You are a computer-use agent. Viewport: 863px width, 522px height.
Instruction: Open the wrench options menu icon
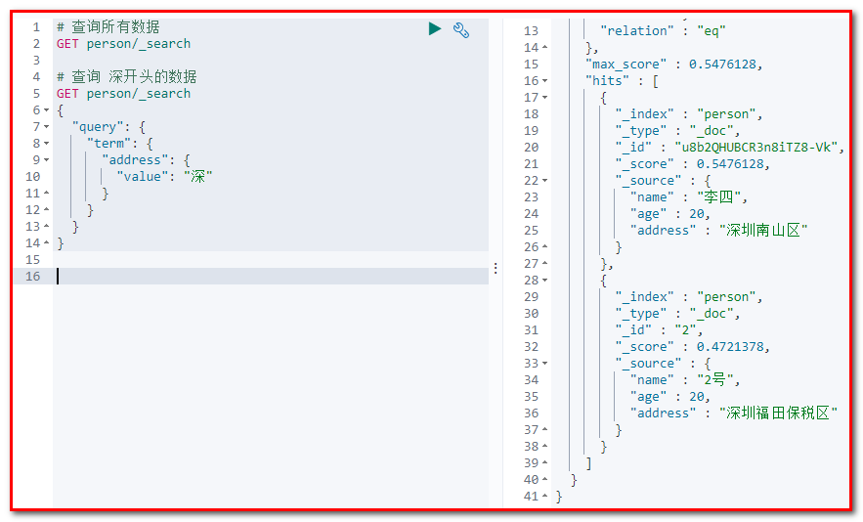tap(461, 30)
